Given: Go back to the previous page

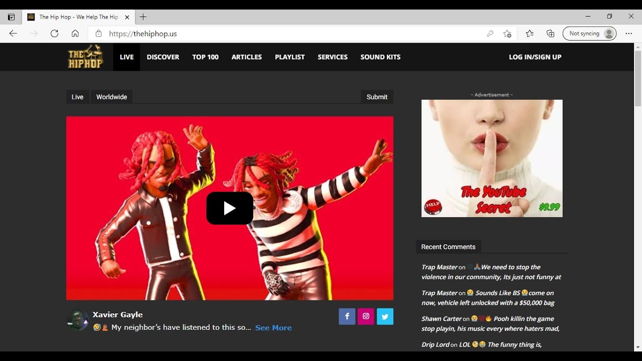Looking at the screenshot, I should (x=13, y=34).
